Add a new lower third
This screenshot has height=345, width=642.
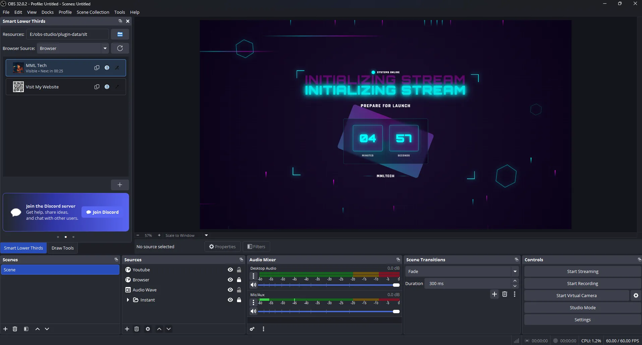pyautogui.click(x=120, y=185)
